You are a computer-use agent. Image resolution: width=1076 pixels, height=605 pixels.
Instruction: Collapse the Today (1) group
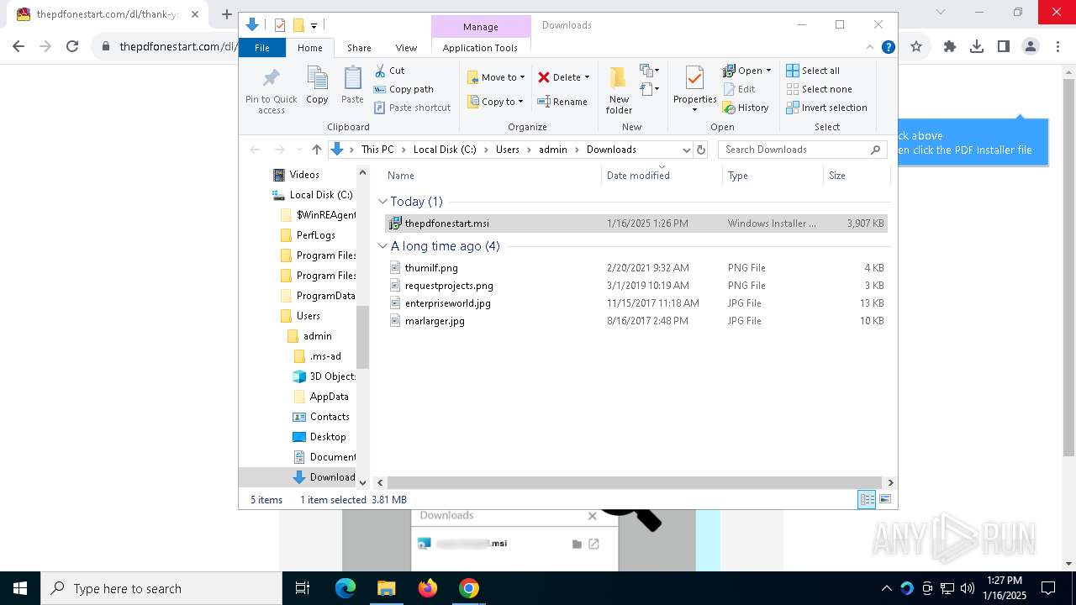coord(382,202)
